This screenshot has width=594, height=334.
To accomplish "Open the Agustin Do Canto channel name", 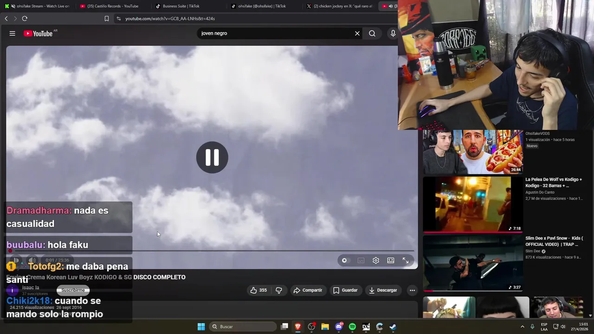I will click(540, 192).
